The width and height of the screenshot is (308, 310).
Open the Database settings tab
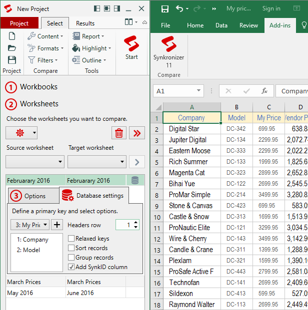[94, 195]
